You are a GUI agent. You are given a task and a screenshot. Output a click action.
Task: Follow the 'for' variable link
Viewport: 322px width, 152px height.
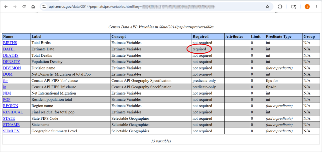5,81
